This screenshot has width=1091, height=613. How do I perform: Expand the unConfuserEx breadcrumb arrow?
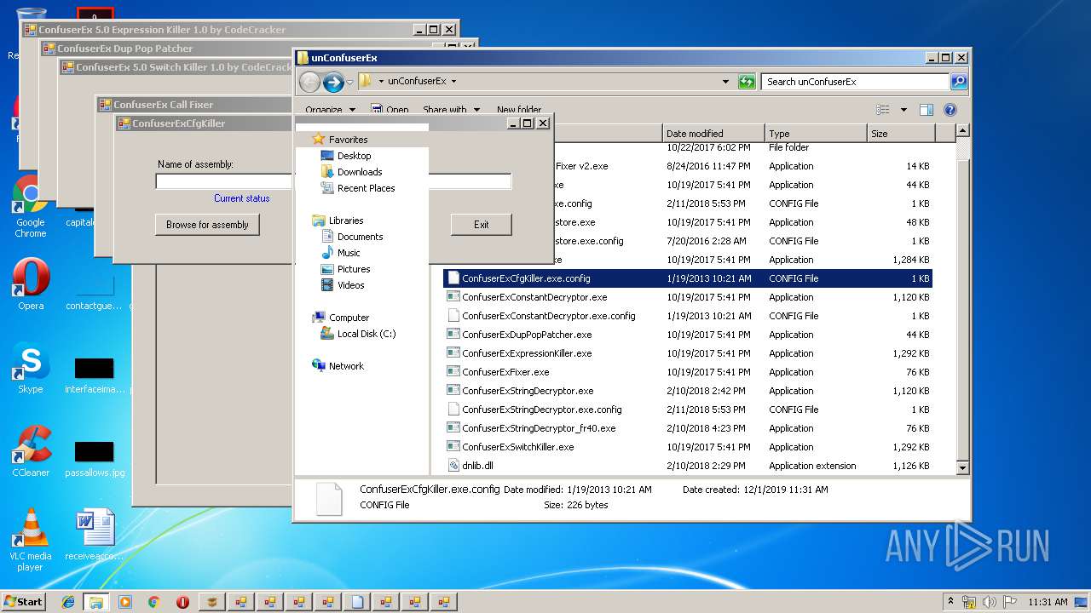(x=453, y=82)
